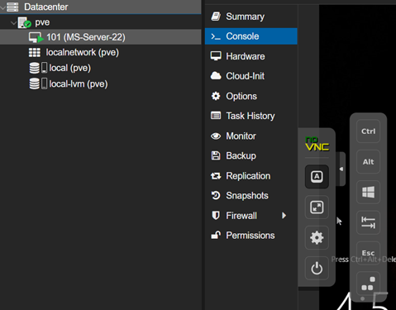Click the running VM monitor icon

tap(36, 37)
